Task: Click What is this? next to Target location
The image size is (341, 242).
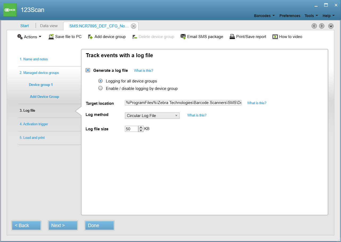Action: coord(257,103)
